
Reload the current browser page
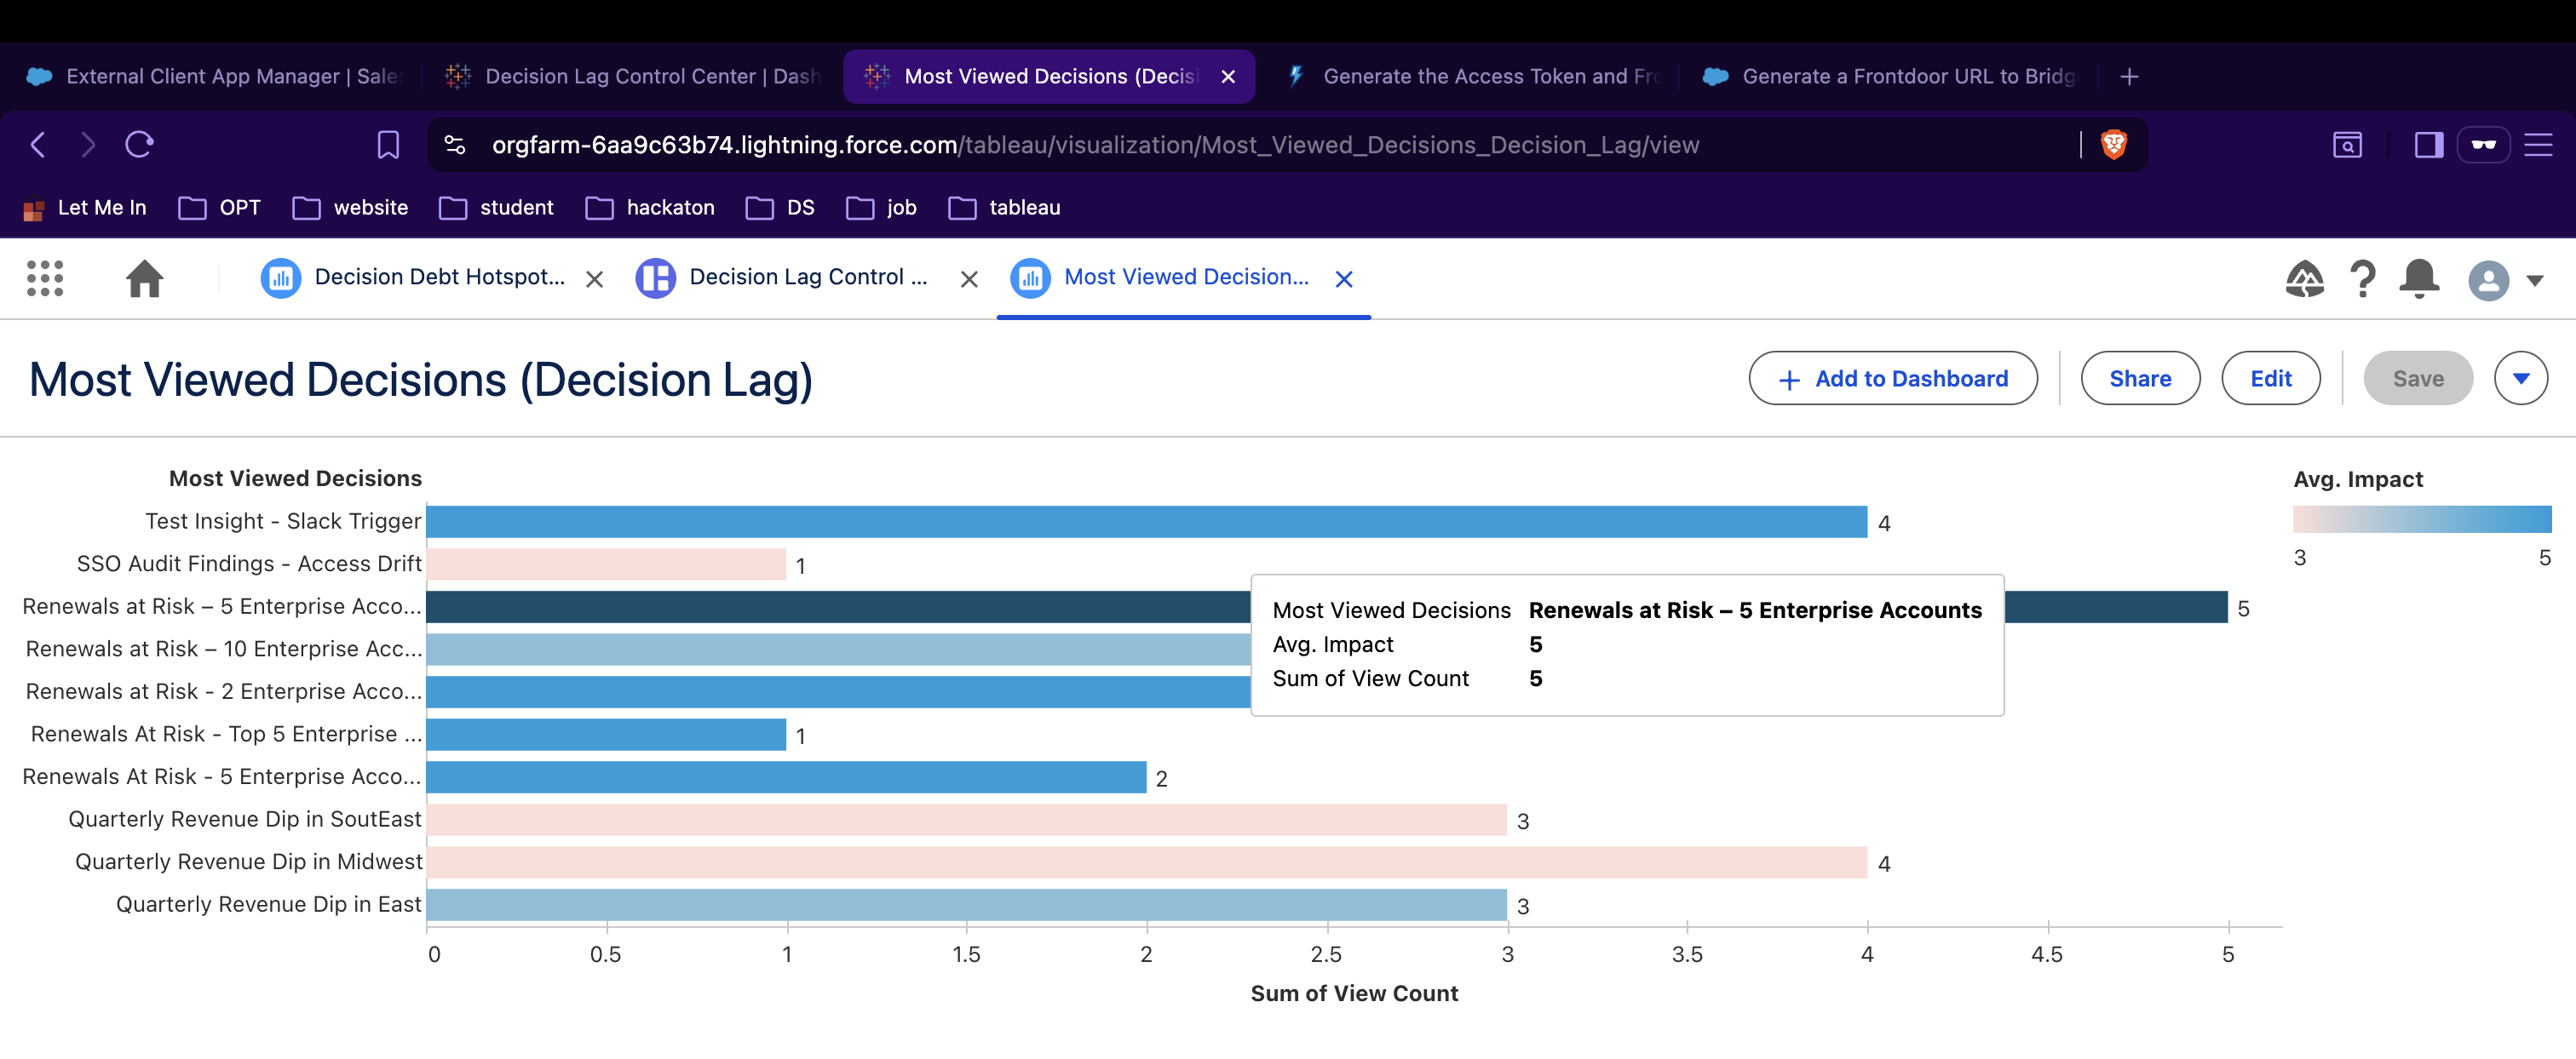139,145
